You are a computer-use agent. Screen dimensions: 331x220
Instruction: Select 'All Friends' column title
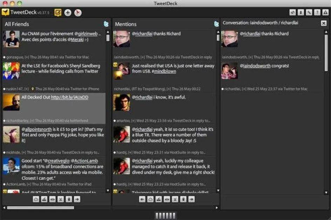(17, 24)
